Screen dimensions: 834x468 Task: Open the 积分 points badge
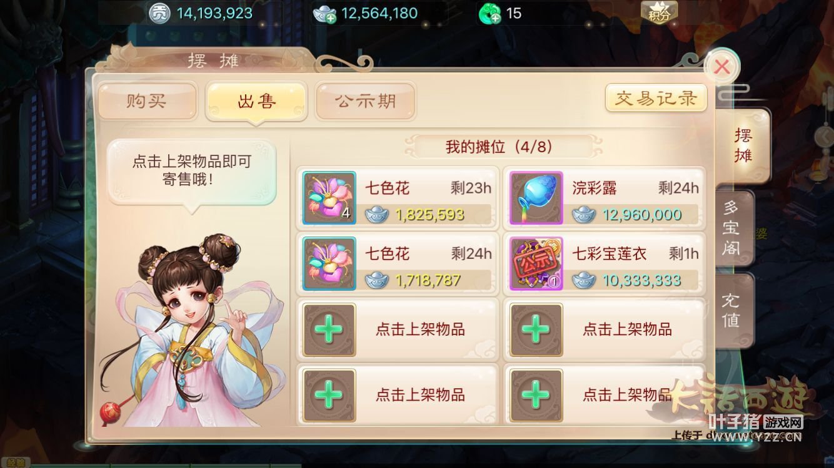659,12
